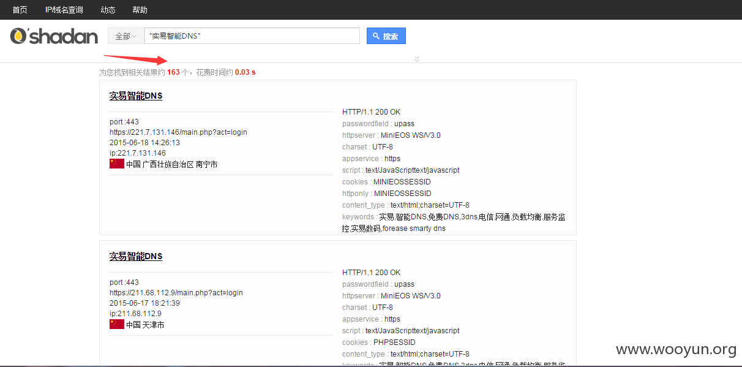Click "cookies : MINIEOSSESSID" line

[386, 181]
